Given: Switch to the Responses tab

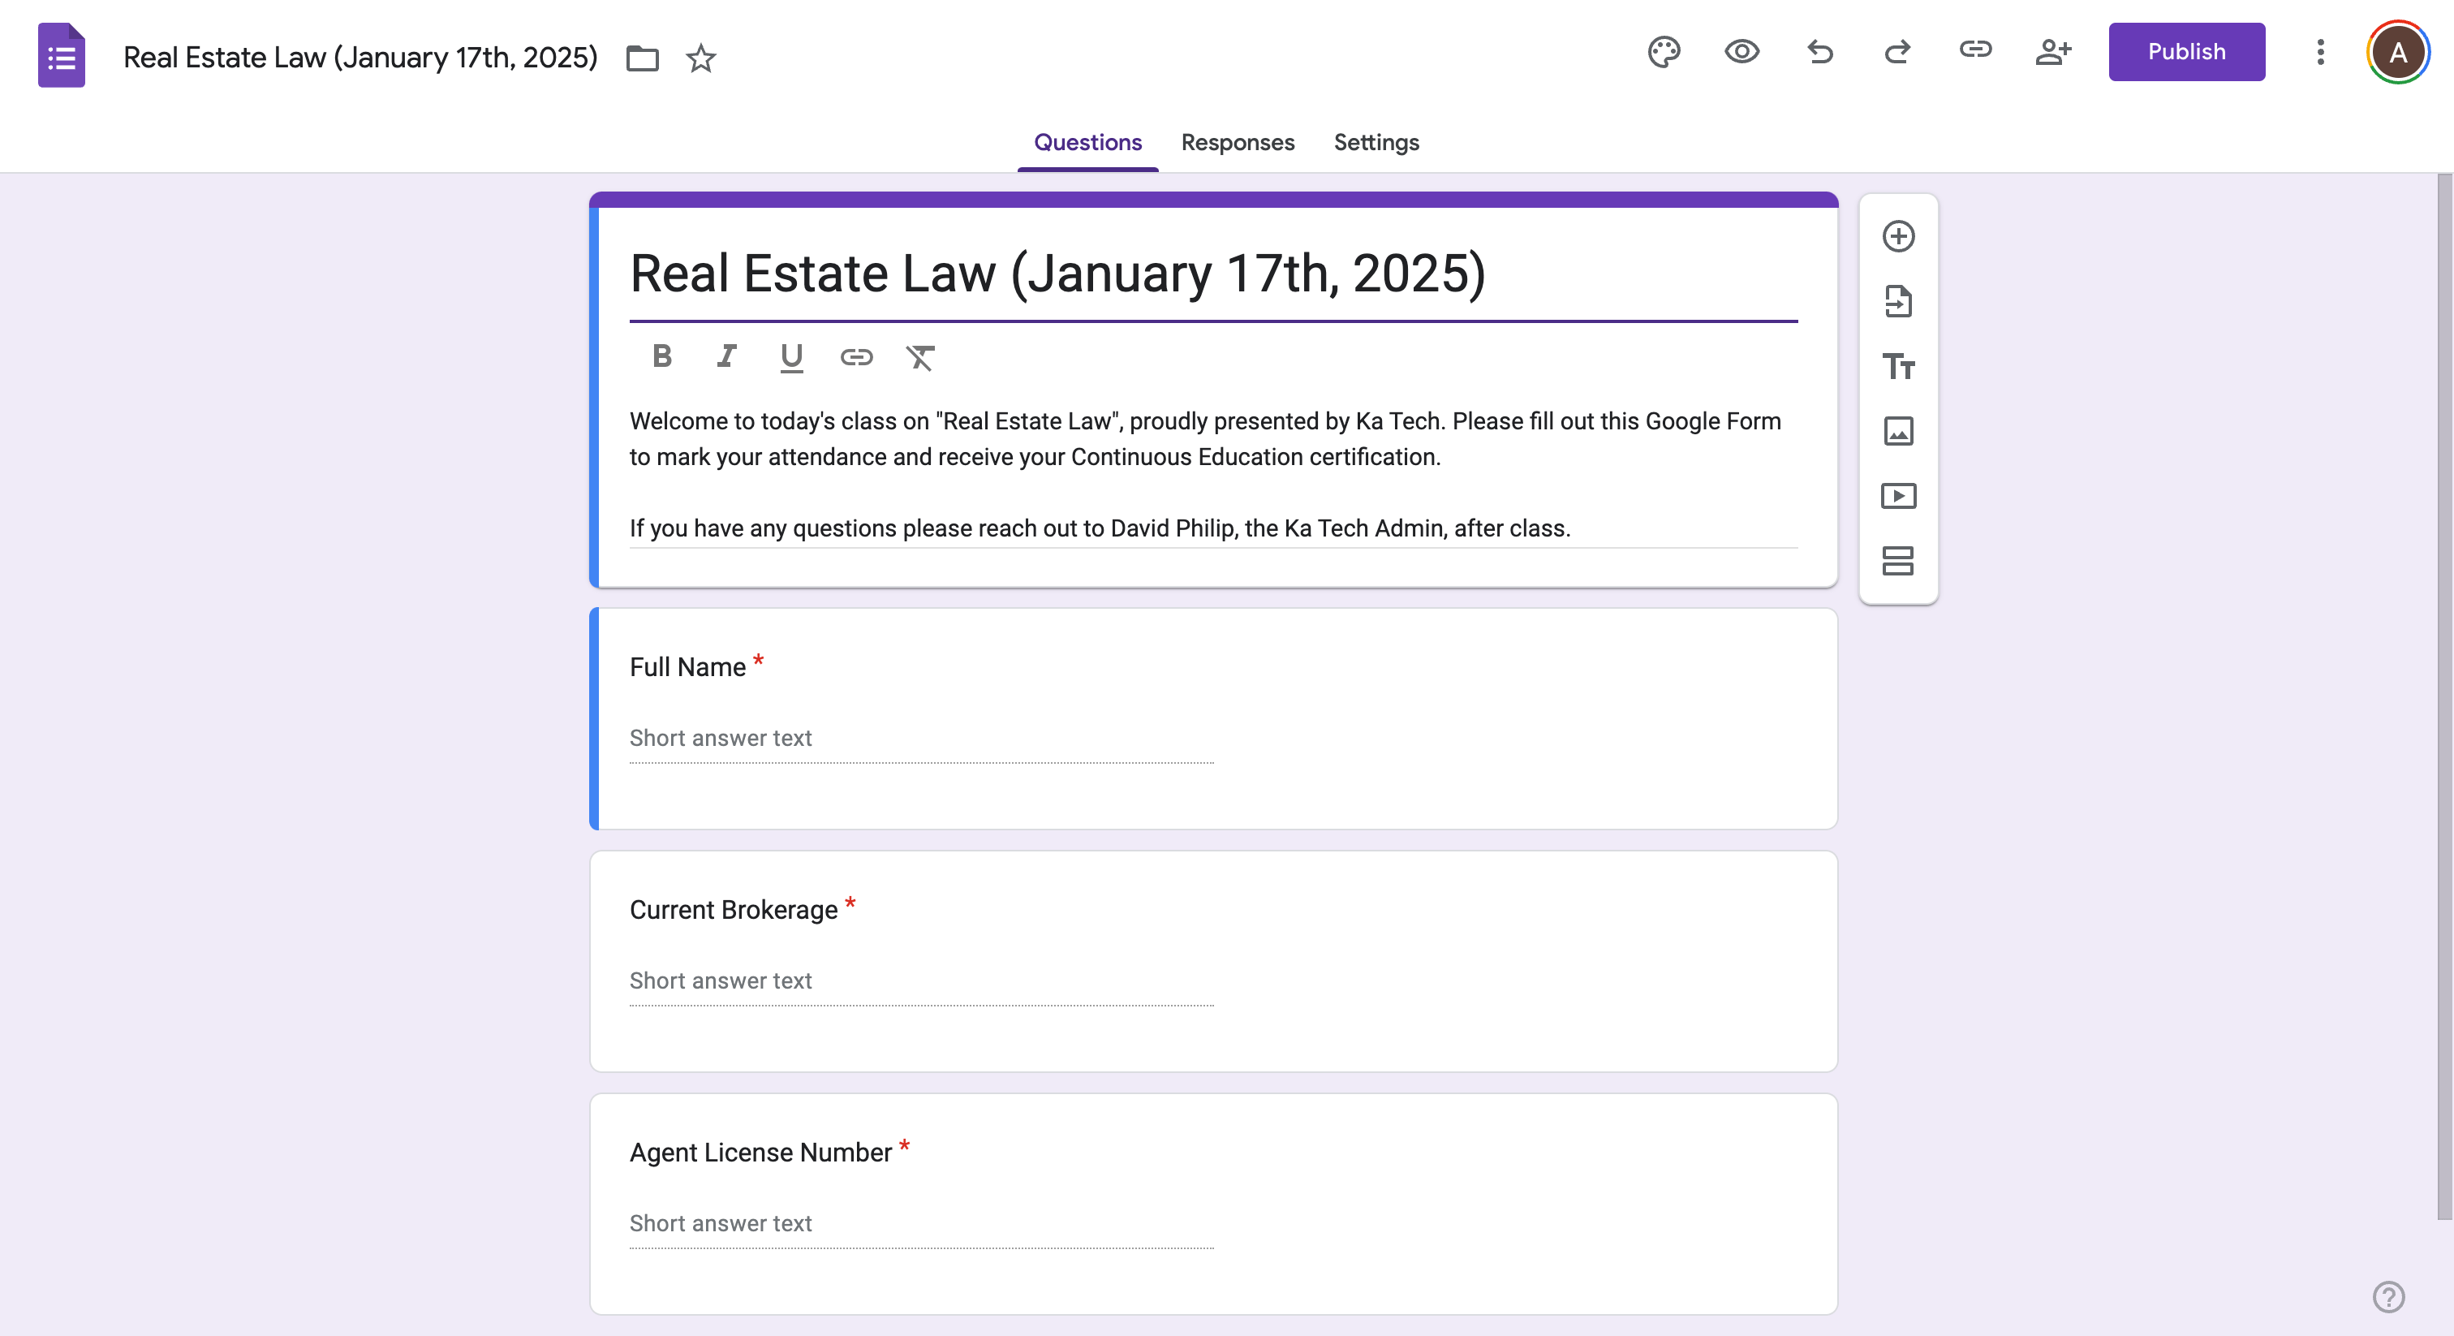Looking at the screenshot, I should pos(1238,142).
